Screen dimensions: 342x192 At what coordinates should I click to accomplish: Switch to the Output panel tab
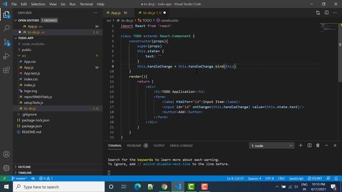[x=159, y=146]
